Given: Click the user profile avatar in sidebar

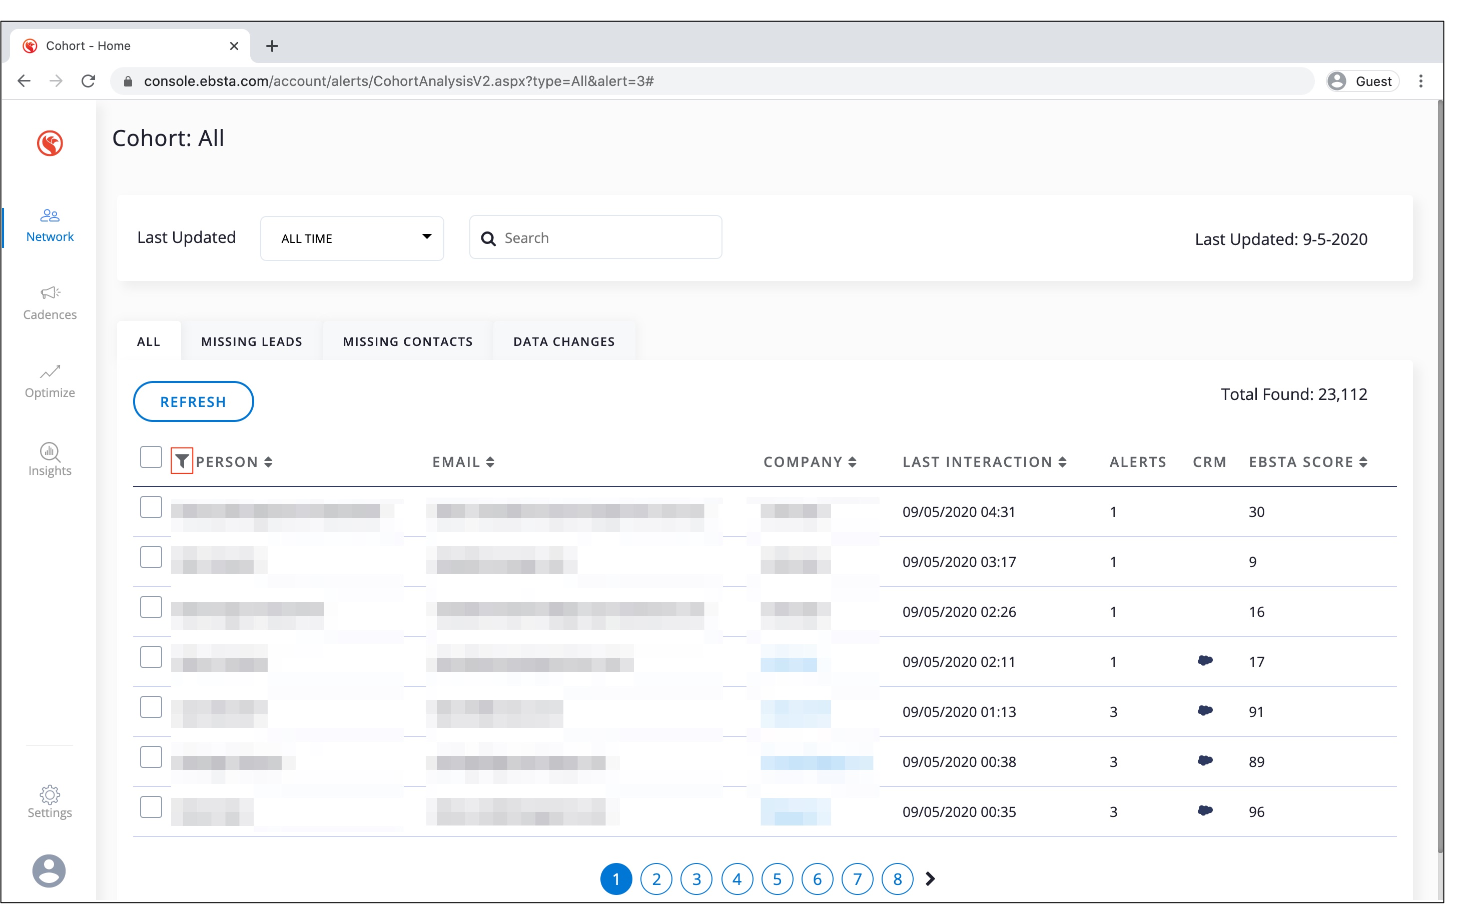Looking at the screenshot, I should 49,870.
